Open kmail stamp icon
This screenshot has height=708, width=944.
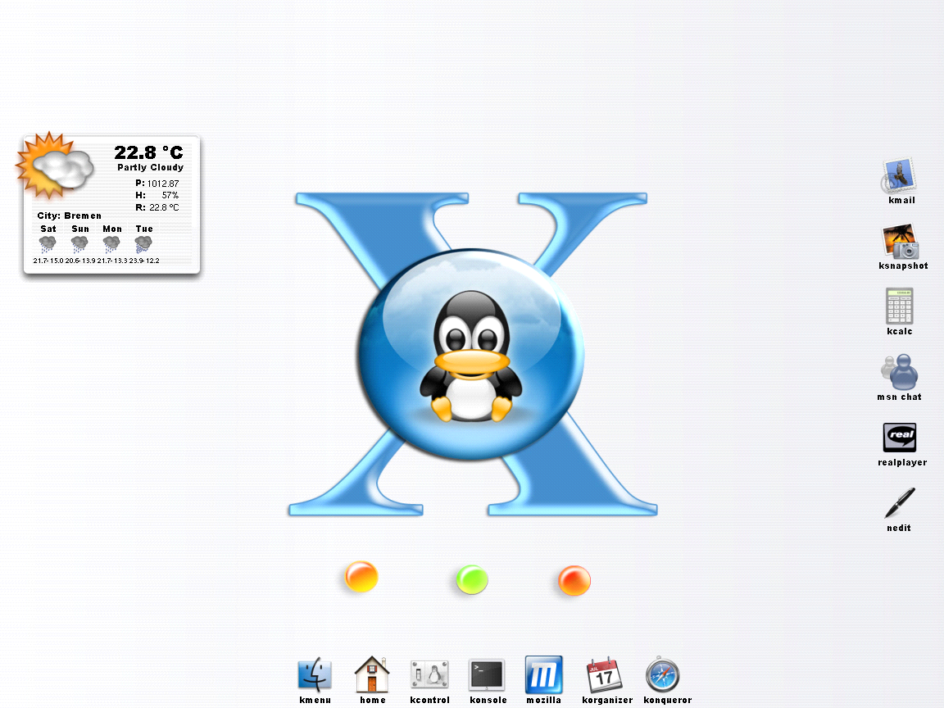click(x=900, y=175)
